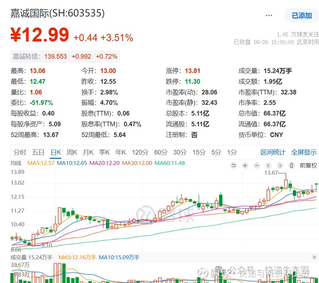319x283 pixels.
Task: Click the 换手 value 2.98%
Action: pyautogui.click(x=109, y=92)
